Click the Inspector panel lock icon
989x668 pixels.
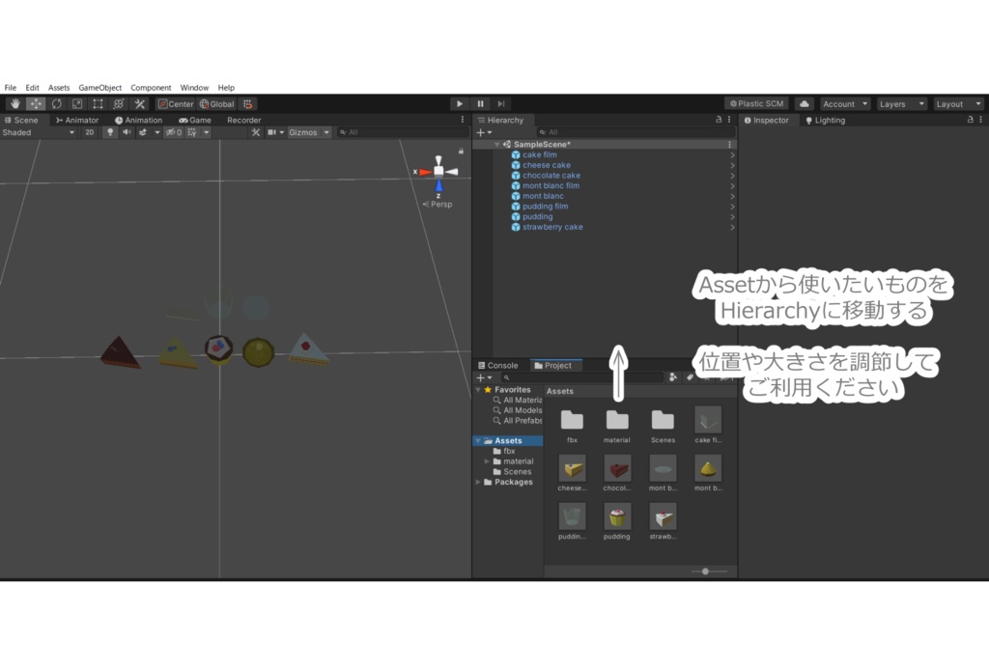pos(970,120)
